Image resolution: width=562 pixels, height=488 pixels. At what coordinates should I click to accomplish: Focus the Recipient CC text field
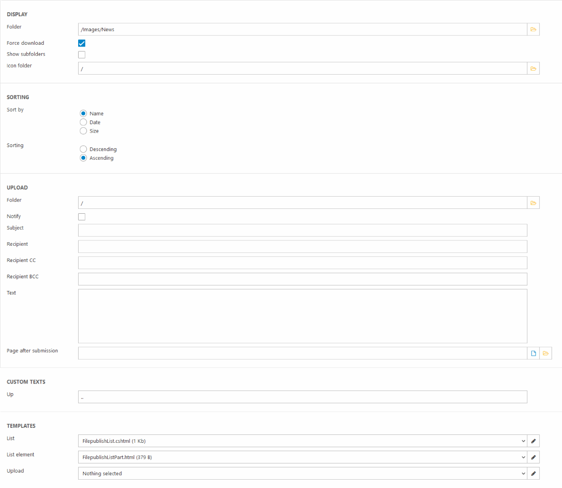(302, 263)
